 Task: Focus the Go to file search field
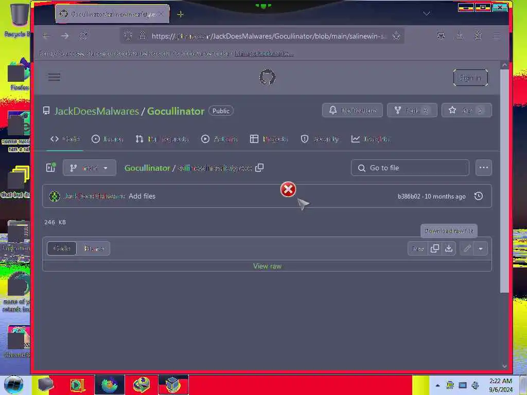(410, 168)
